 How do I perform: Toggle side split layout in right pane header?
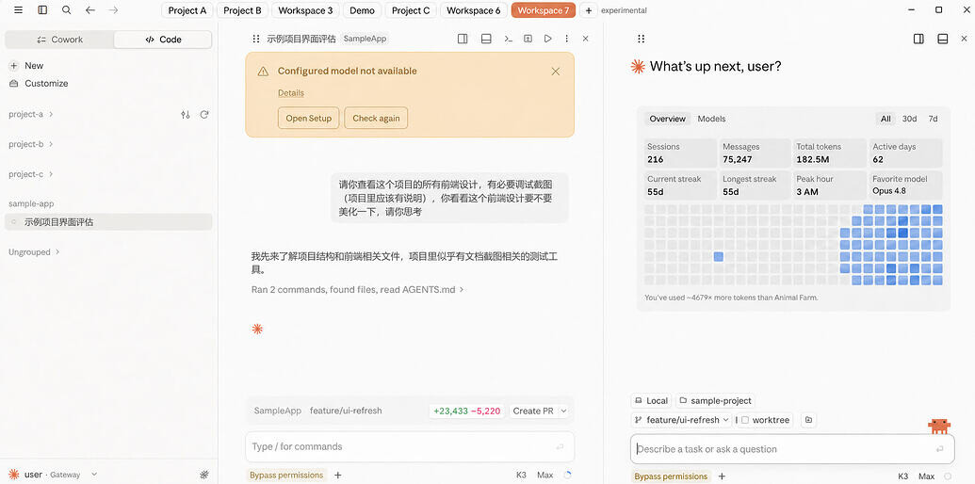click(918, 39)
